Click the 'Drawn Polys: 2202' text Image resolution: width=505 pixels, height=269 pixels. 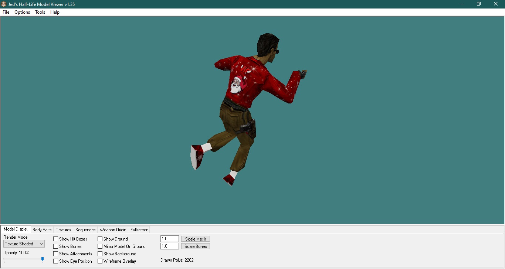(177, 260)
